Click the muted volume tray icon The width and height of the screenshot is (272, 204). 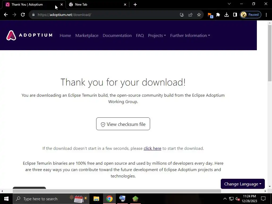[237, 199]
